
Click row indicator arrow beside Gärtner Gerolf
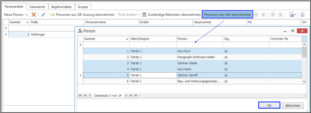click(80, 75)
